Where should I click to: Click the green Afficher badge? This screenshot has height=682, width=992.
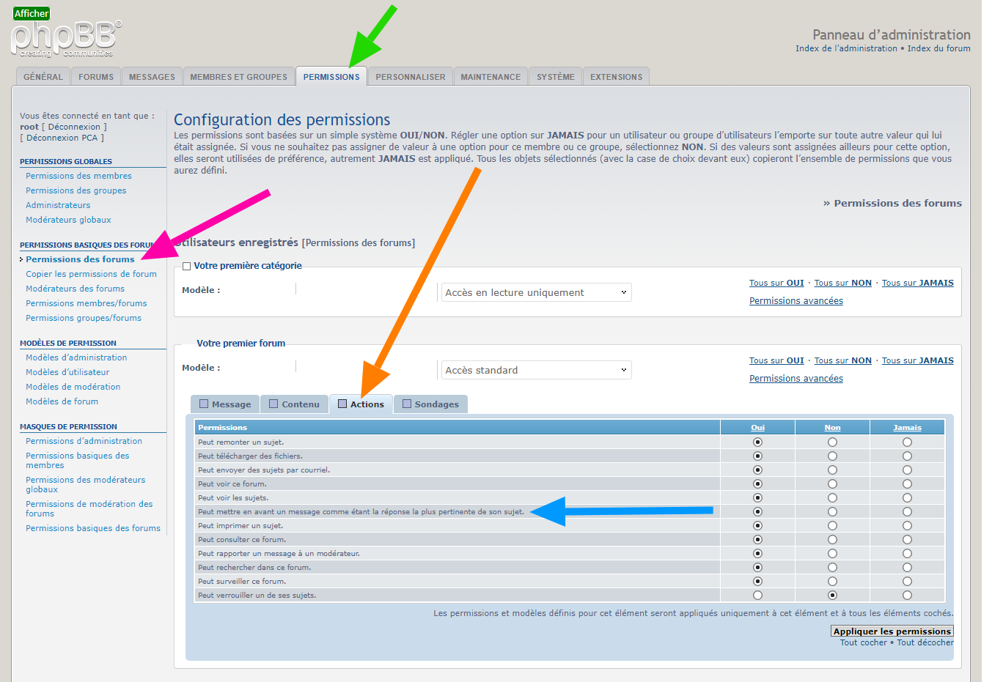pos(32,13)
